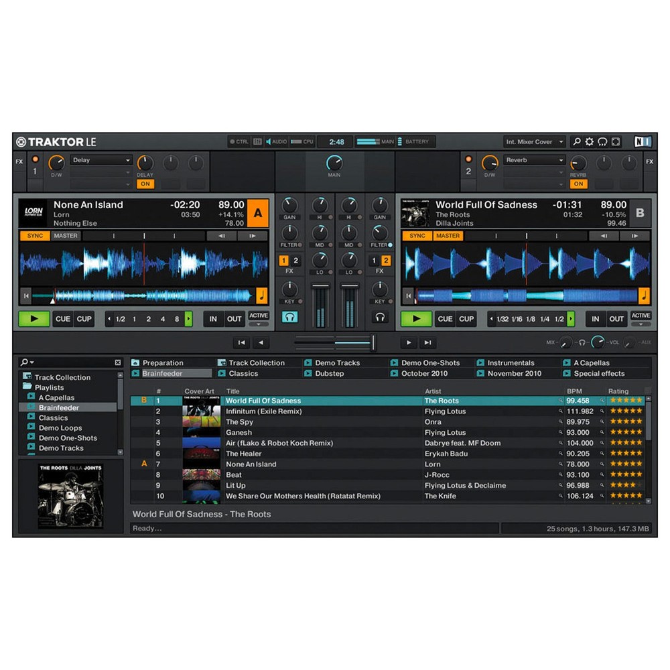Open the Delay effect selector dropdown

[101, 159]
